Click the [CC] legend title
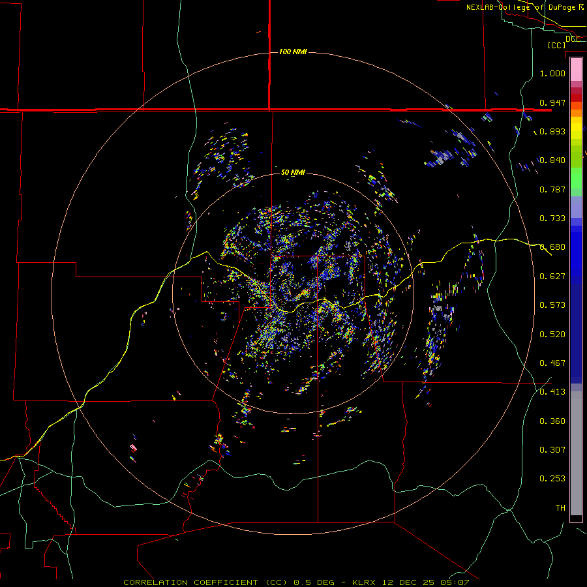This screenshot has height=587, width=587. coord(557,45)
